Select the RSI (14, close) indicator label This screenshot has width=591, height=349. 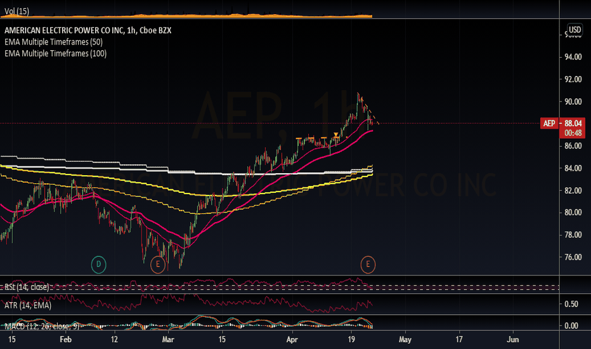[27, 287]
